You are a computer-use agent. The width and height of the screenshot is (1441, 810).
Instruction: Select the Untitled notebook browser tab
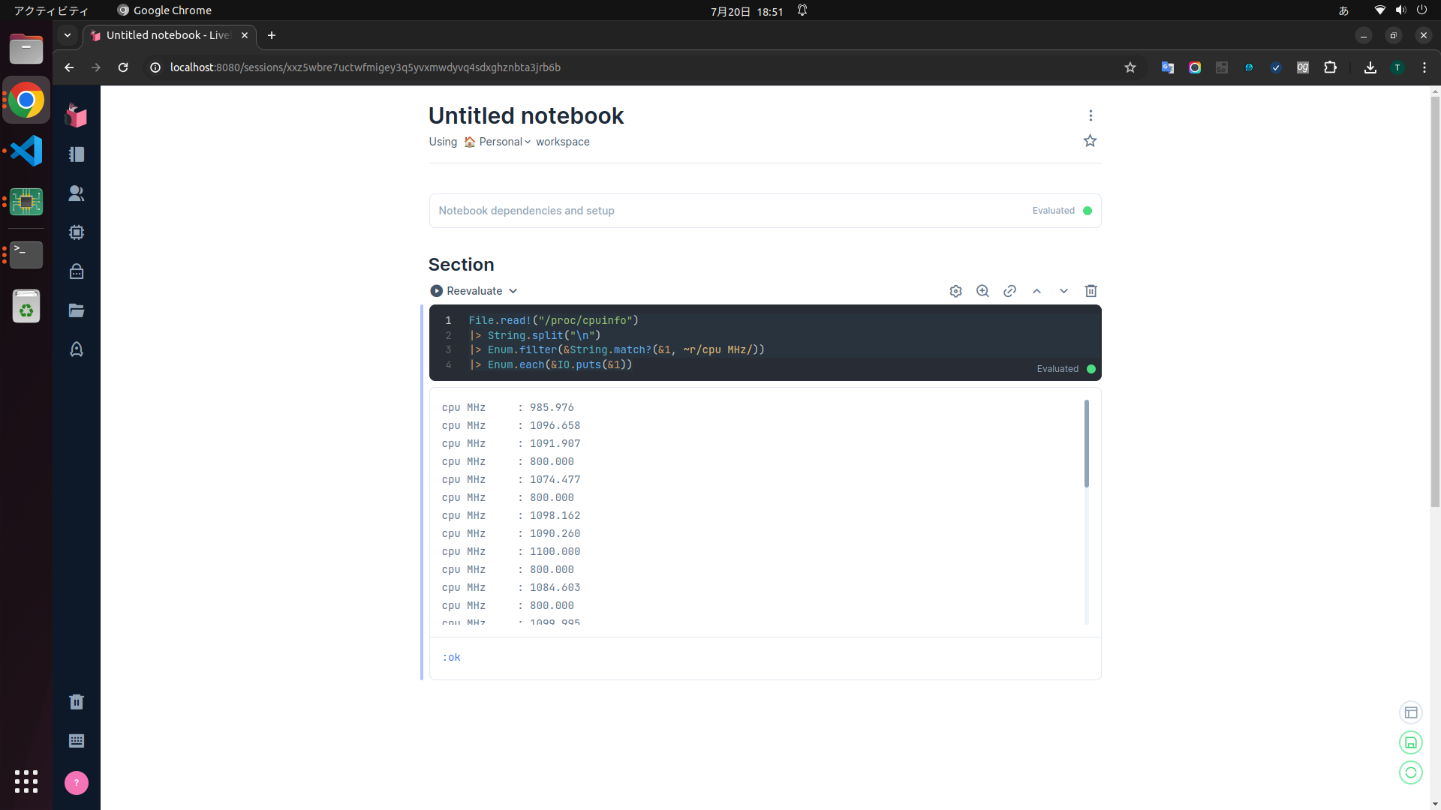coord(168,35)
